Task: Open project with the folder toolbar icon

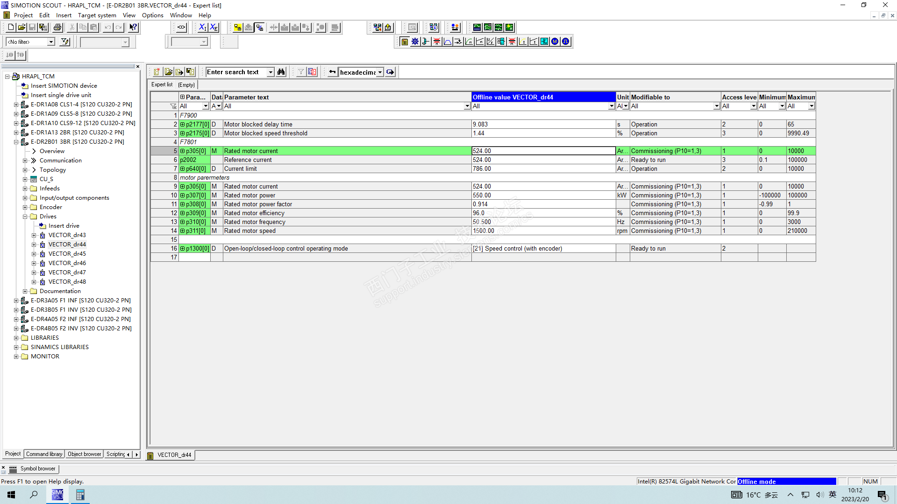Action: tap(21, 28)
